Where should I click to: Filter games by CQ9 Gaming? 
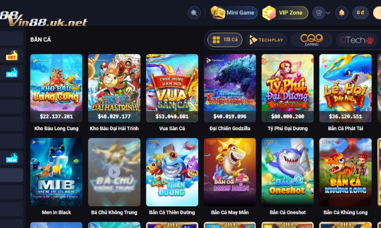click(x=311, y=40)
